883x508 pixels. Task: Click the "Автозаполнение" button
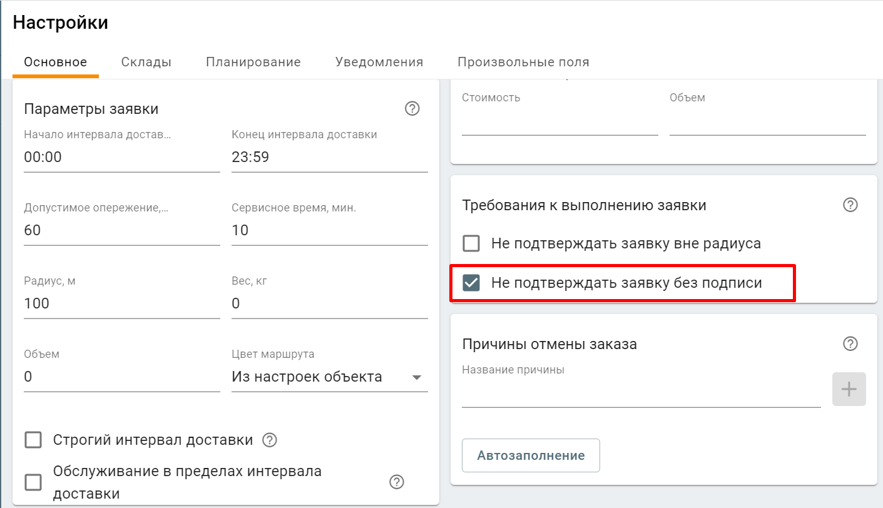[x=530, y=455]
